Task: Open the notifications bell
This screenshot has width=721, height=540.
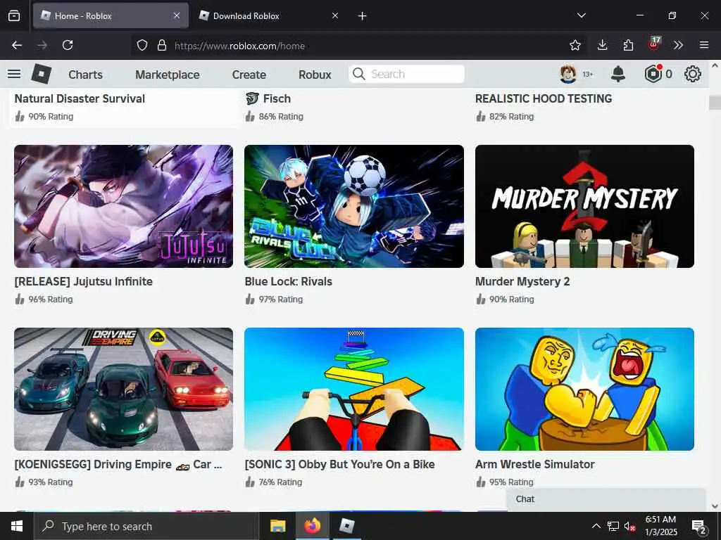Action: (x=618, y=74)
